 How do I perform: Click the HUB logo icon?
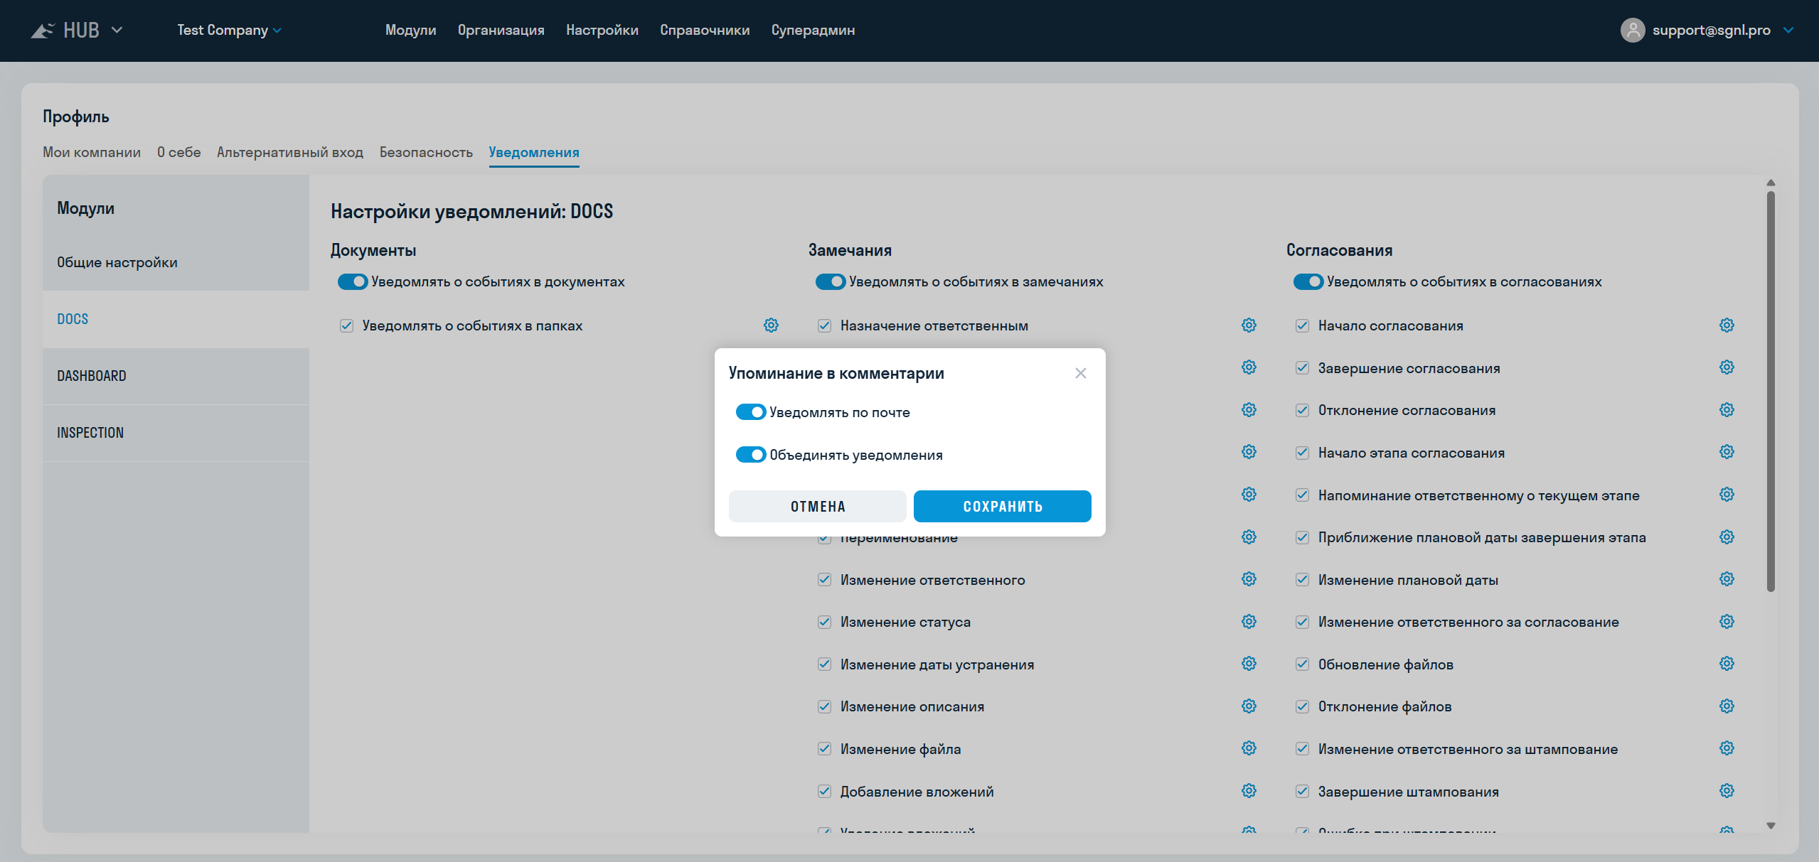click(43, 31)
